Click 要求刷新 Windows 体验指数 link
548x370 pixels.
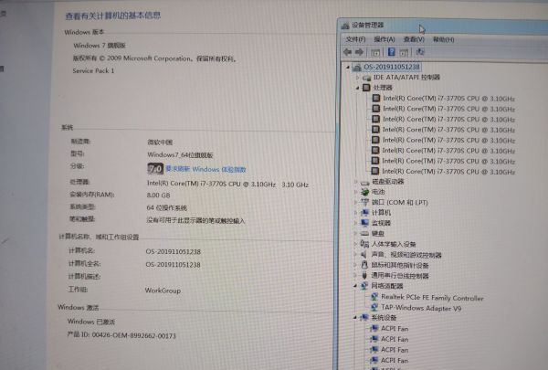click(205, 169)
